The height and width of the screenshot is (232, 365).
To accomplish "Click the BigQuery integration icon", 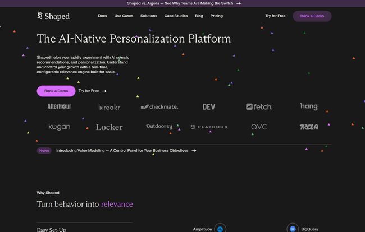I will click(x=293, y=229).
